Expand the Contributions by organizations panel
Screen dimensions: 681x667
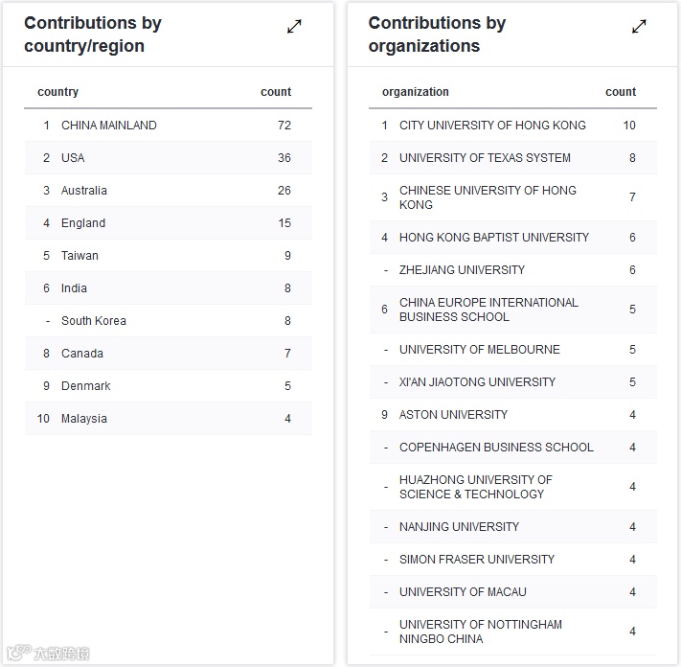639,27
